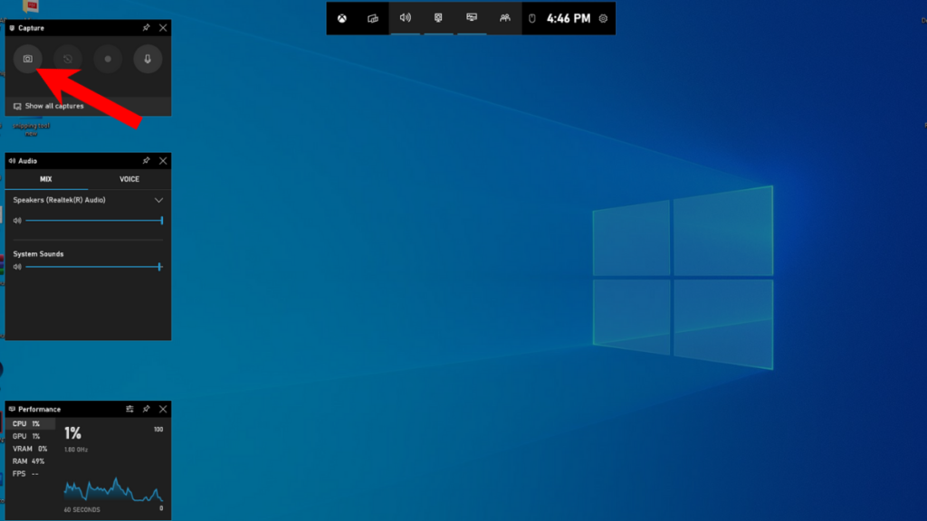927x521 pixels.
Task: Click the mouse click-through icon
Action: (x=532, y=18)
